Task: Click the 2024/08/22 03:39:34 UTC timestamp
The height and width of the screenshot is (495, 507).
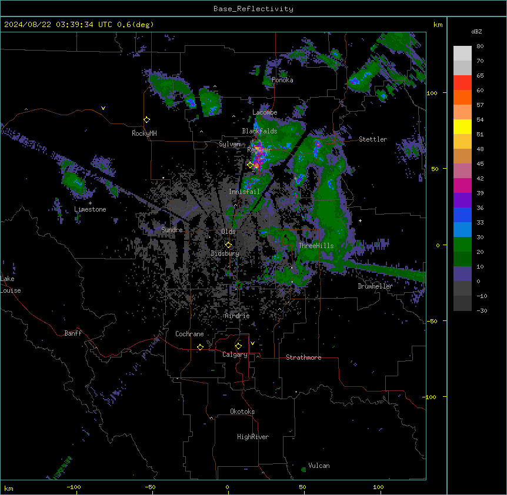Action: (x=58, y=25)
